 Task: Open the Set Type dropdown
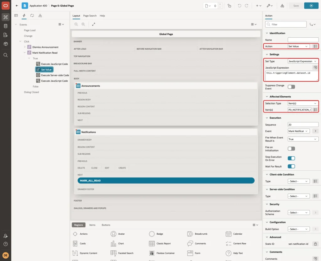tap(303, 61)
